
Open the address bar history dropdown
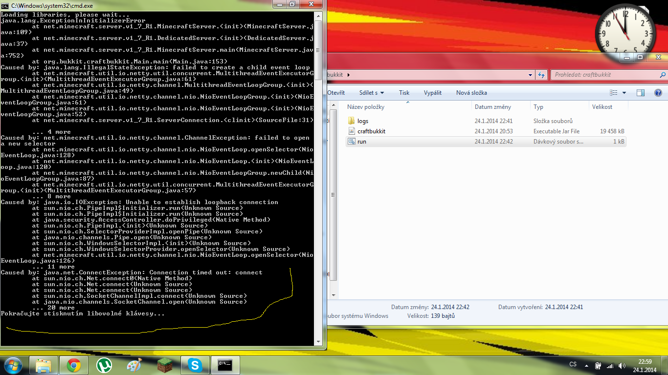(531, 75)
